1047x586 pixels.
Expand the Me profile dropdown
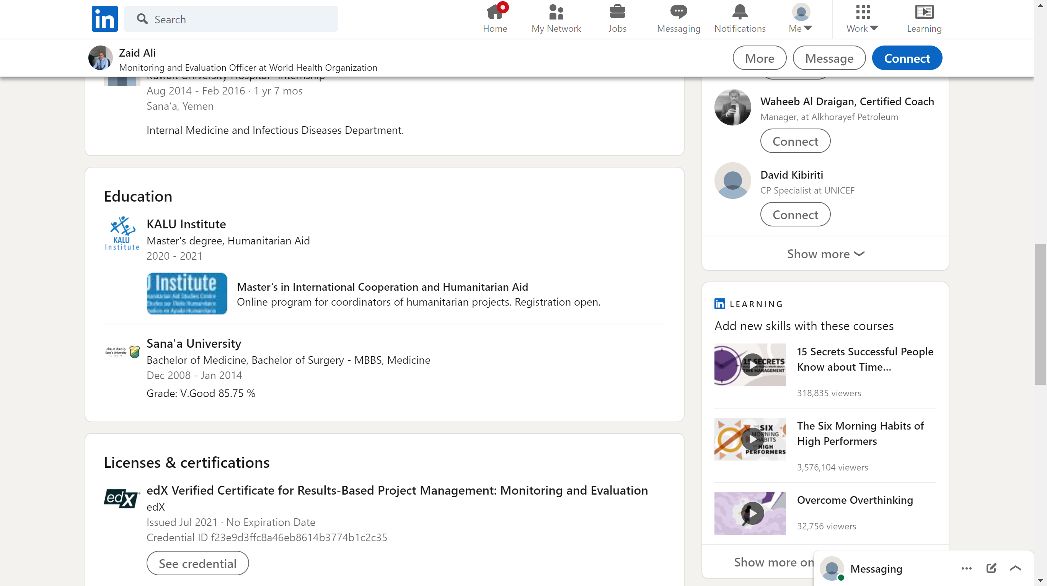(800, 19)
